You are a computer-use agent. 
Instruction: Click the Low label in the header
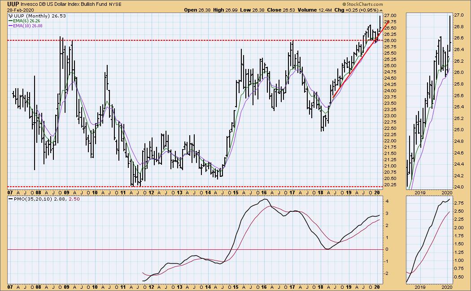pos(245,10)
